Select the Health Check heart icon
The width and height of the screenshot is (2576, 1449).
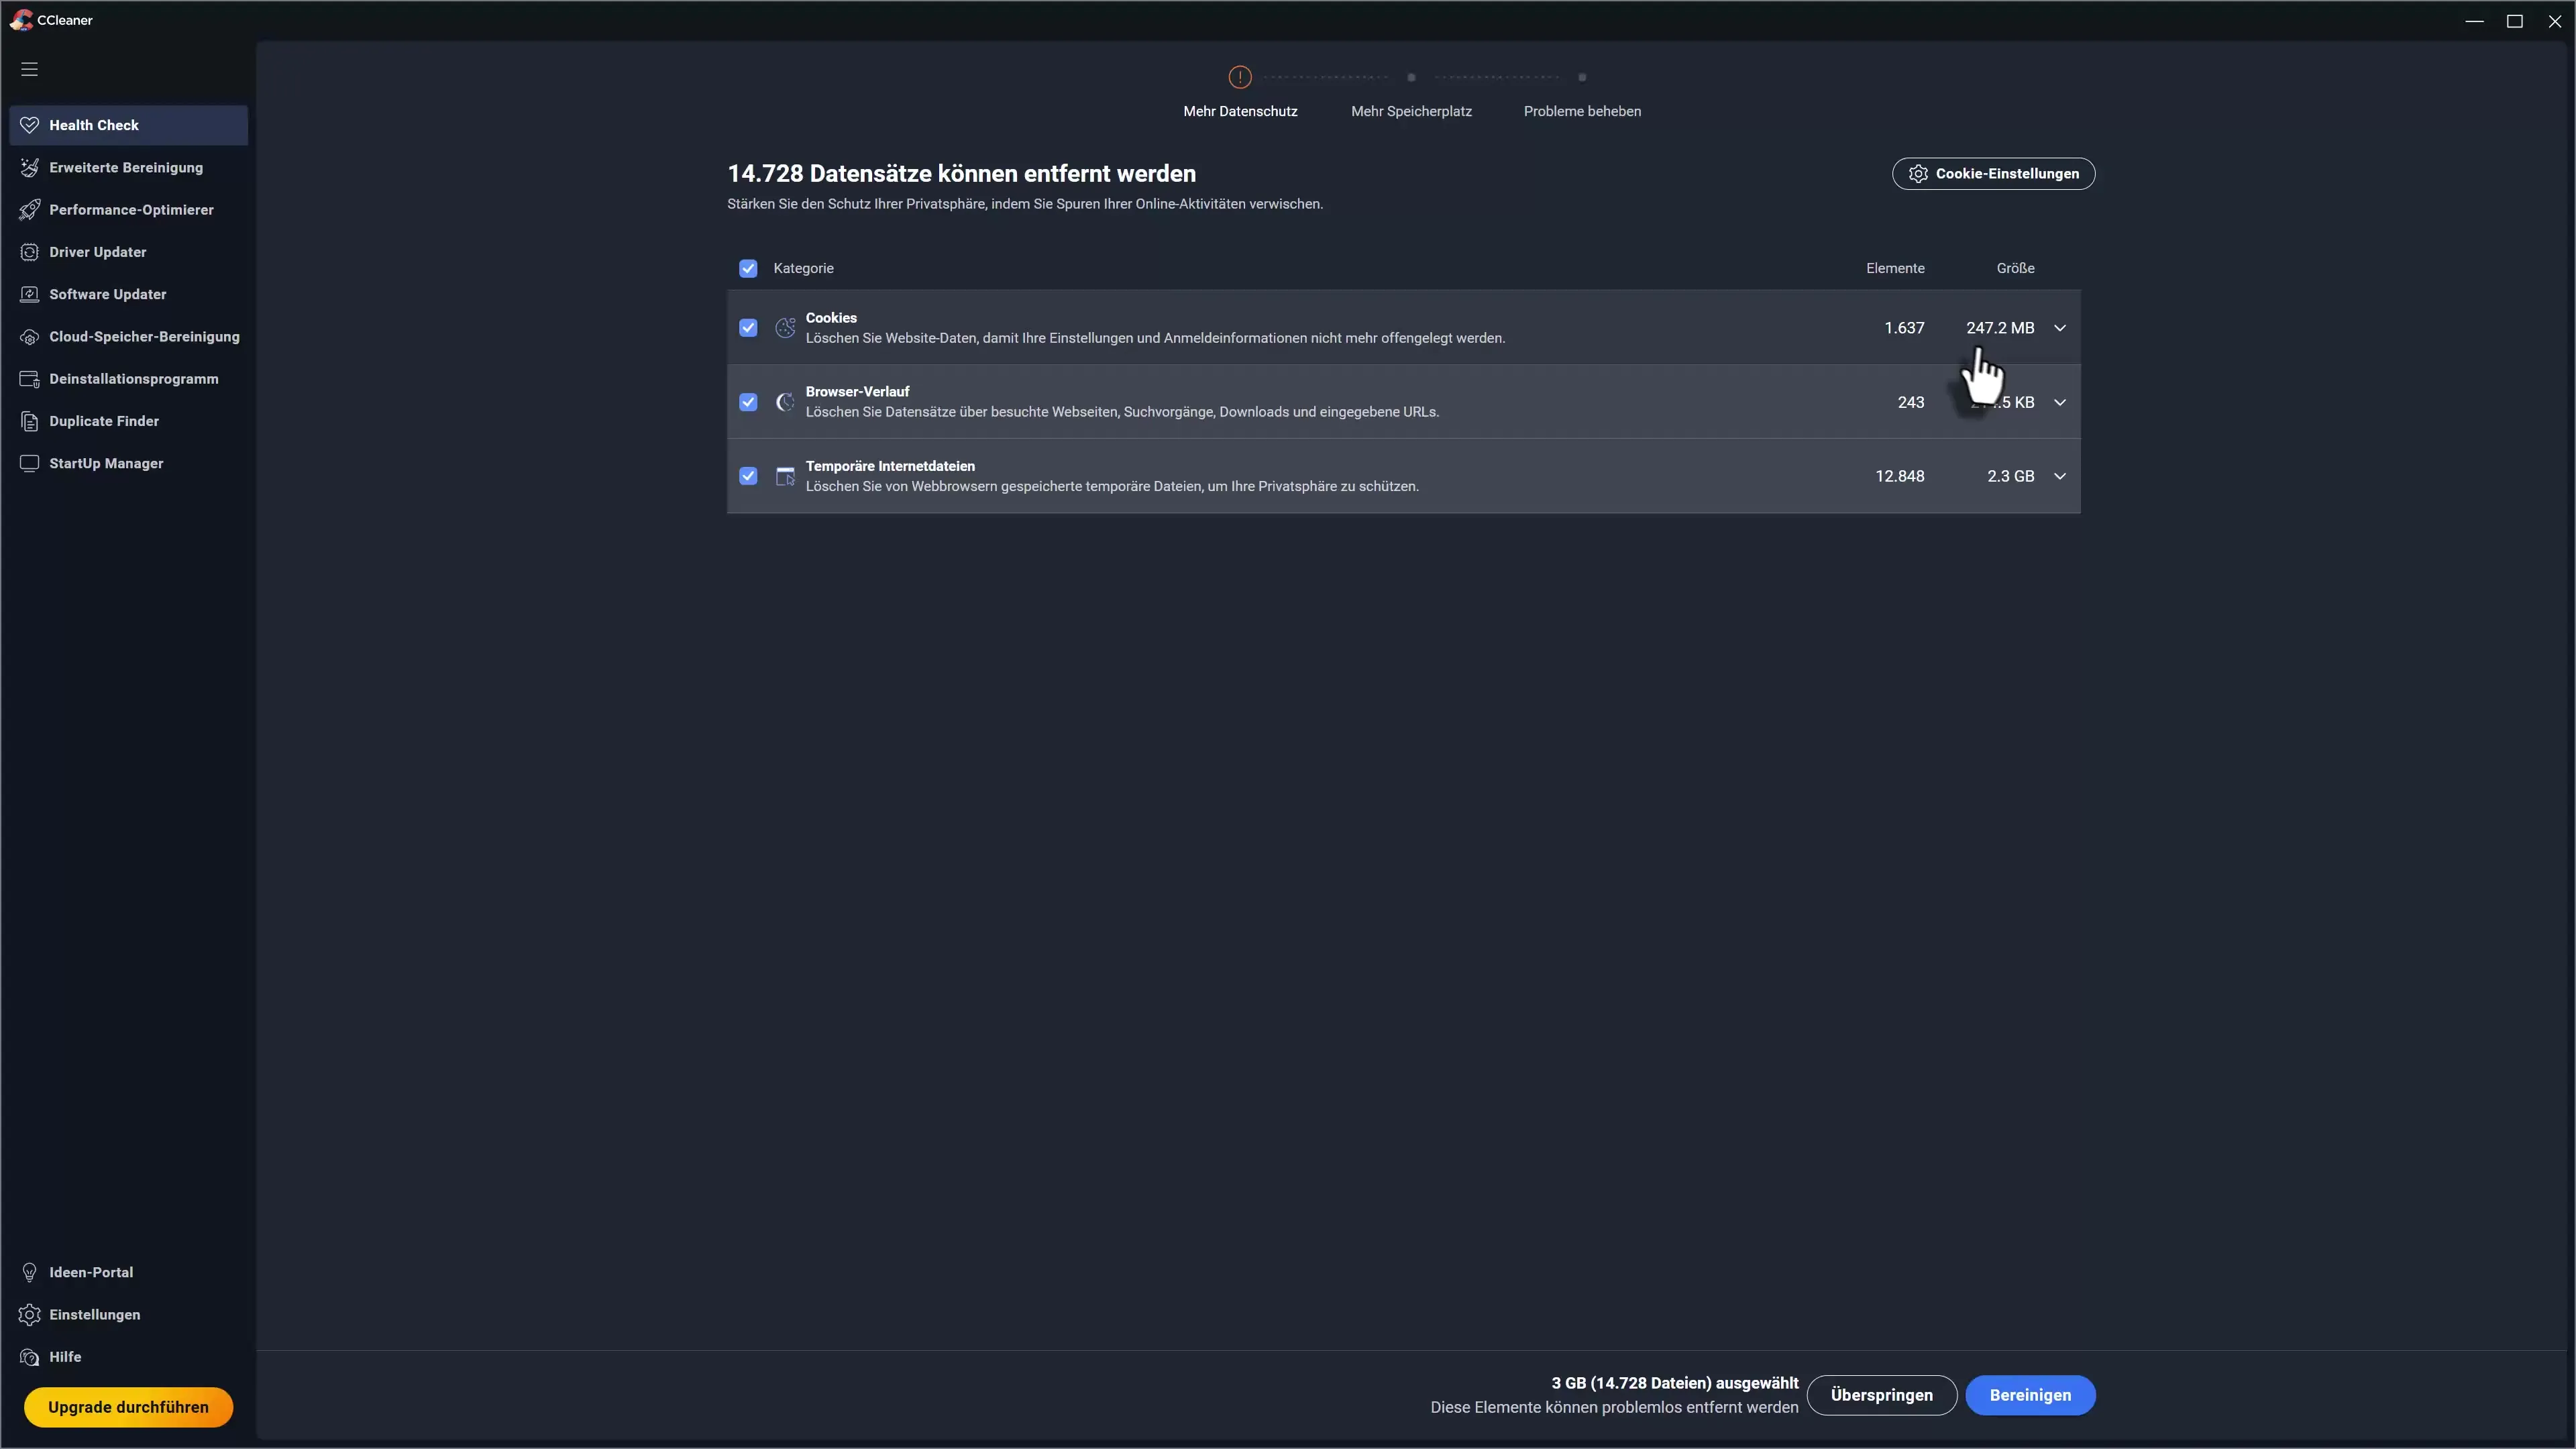point(30,125)
